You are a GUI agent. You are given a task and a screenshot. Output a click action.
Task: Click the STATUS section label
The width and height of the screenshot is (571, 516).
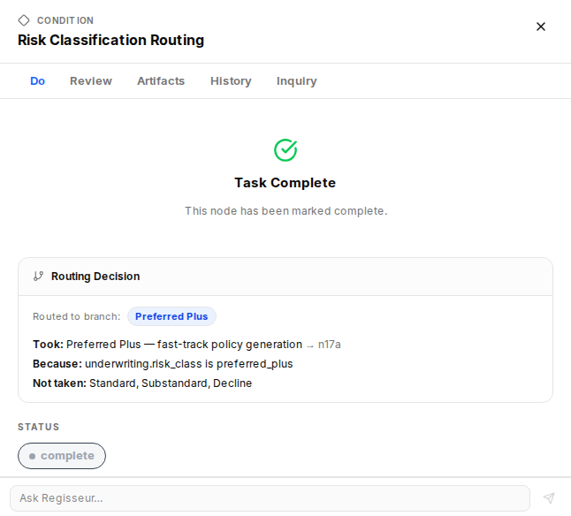39,427
